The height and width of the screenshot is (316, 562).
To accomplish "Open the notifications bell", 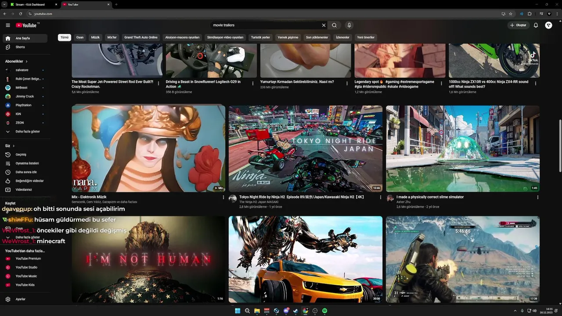I will (536, 25).
